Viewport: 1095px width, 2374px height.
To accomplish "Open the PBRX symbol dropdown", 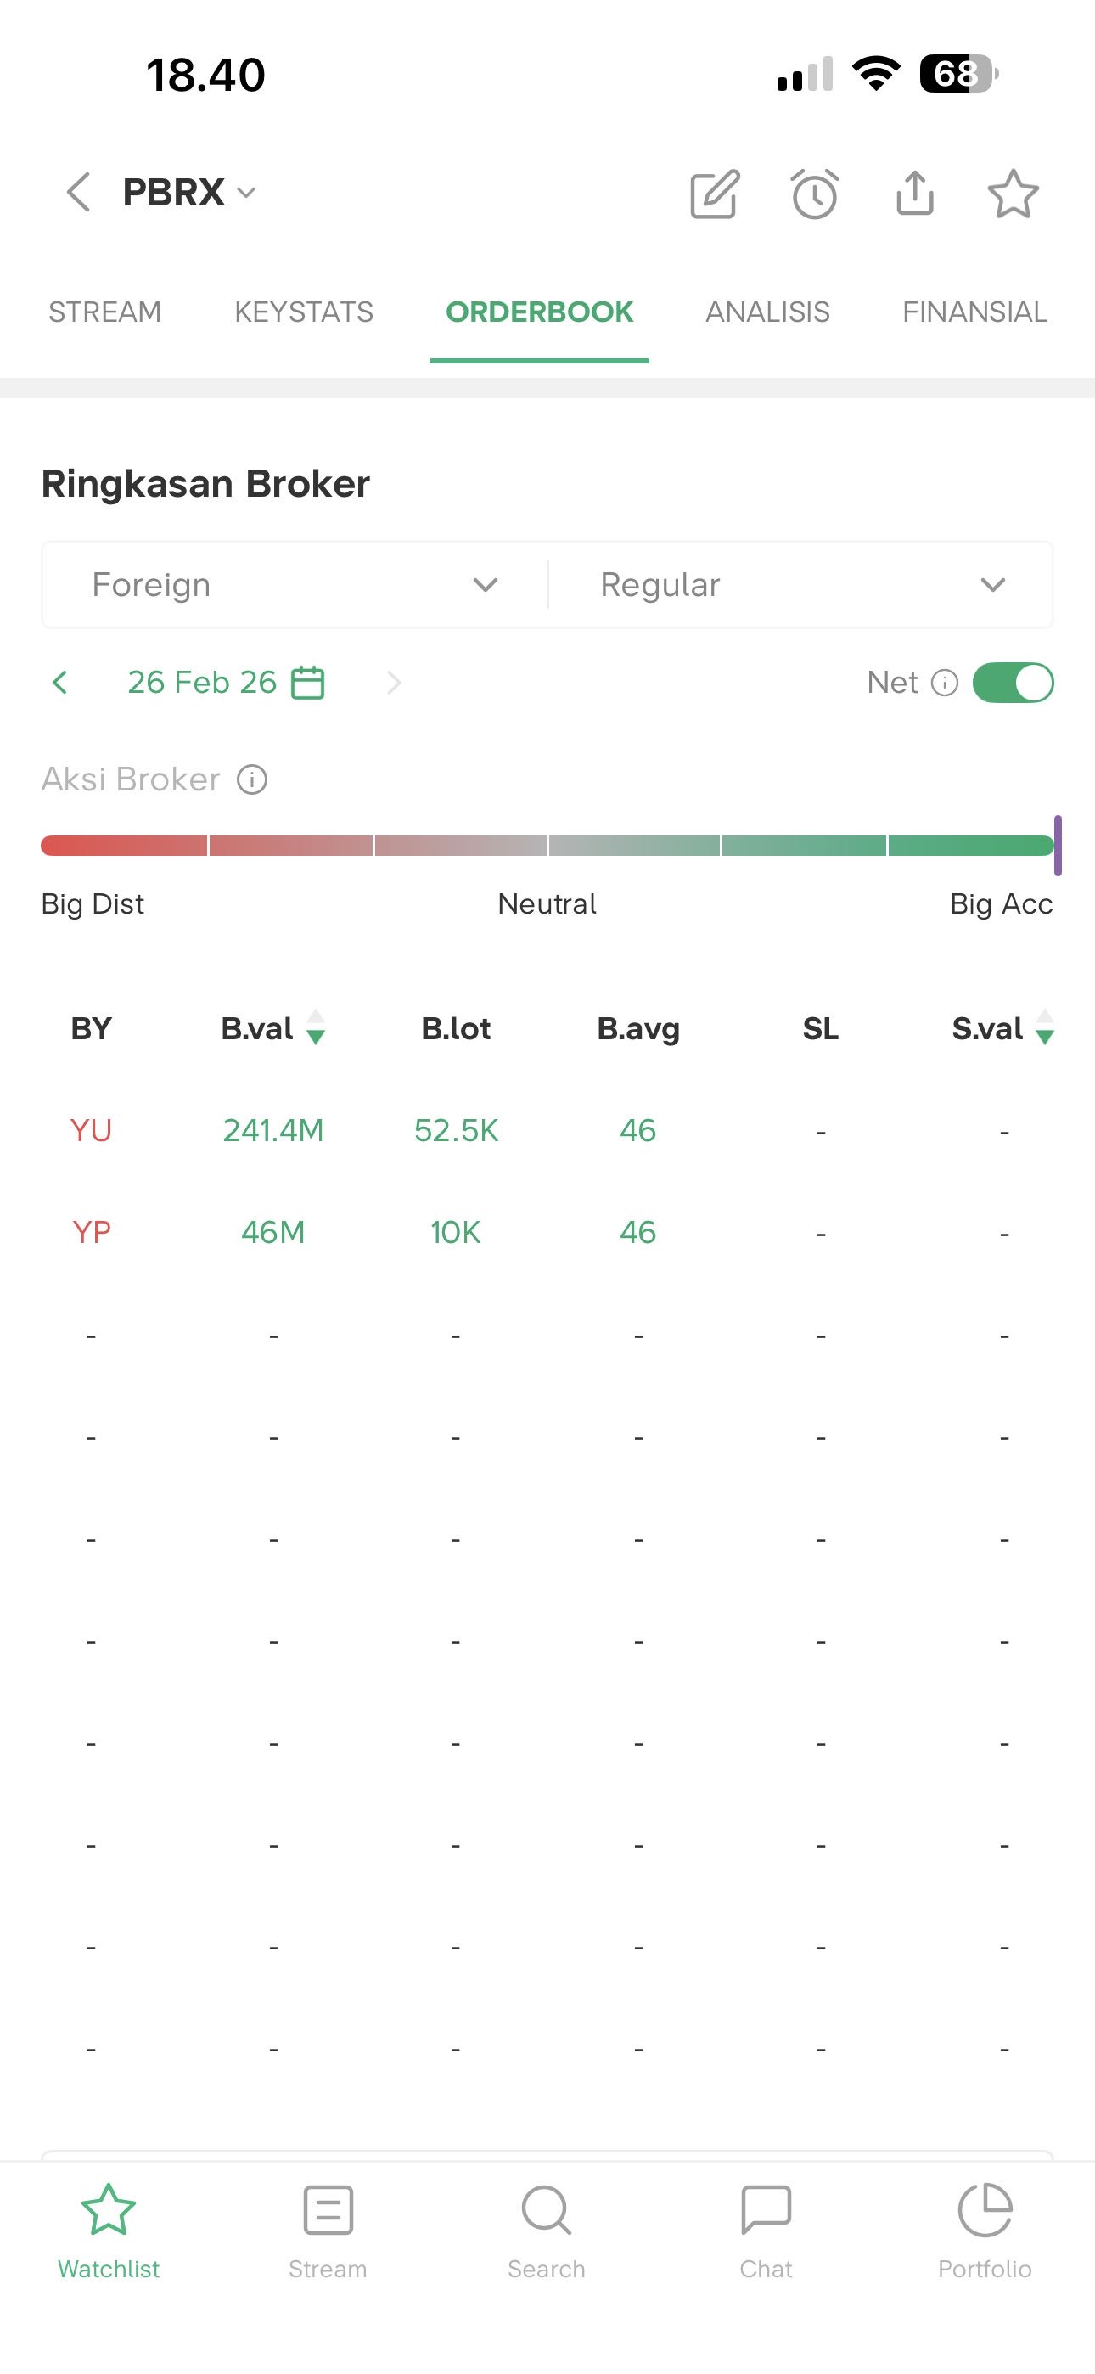I will (246, 194).
